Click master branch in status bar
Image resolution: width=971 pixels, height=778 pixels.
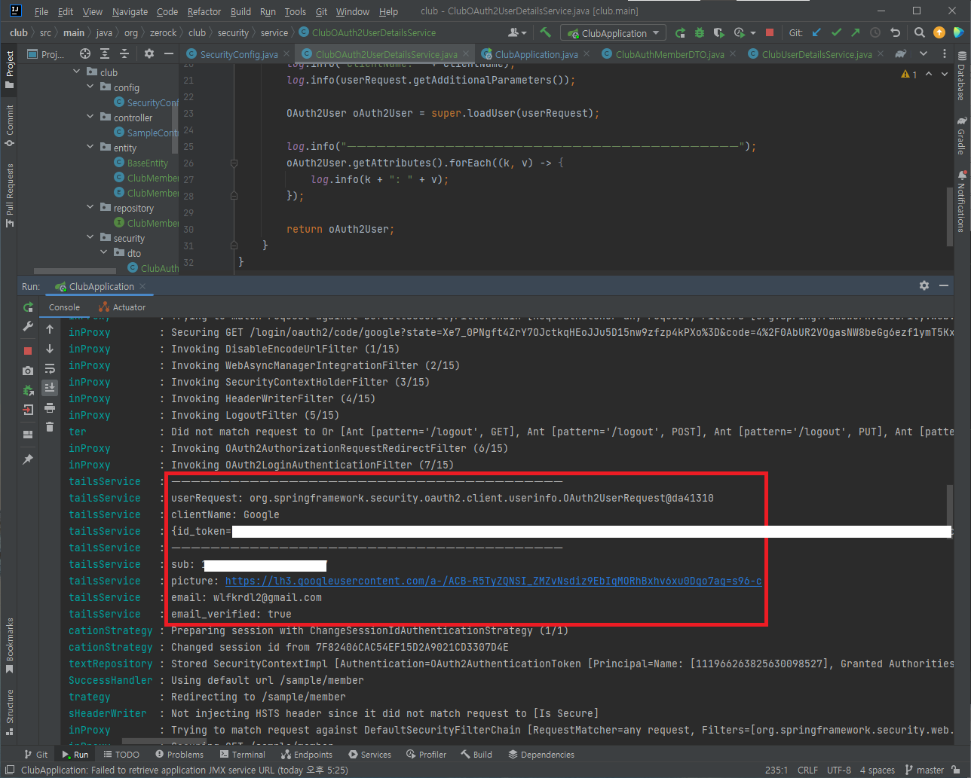(x=924, y=770)
